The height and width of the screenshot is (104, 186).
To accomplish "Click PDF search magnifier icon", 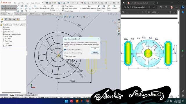I will 170,12.
